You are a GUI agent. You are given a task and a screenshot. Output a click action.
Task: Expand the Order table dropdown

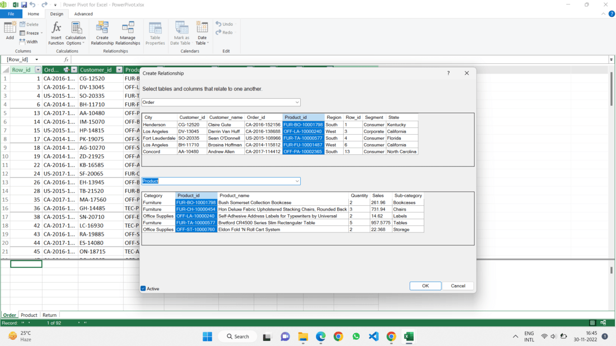point(297,102)
